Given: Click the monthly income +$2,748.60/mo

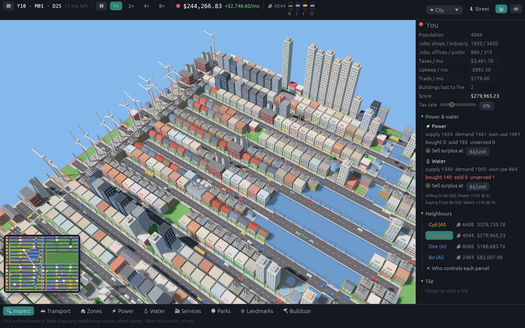Looking at the screenshot, I should point(242,6).
